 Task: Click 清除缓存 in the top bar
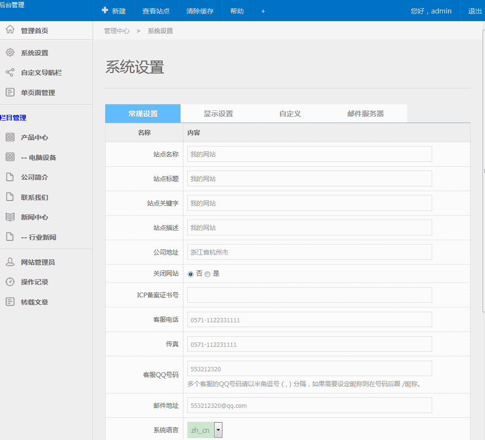200,11
